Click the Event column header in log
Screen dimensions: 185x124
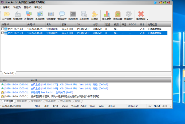point(101,80)
